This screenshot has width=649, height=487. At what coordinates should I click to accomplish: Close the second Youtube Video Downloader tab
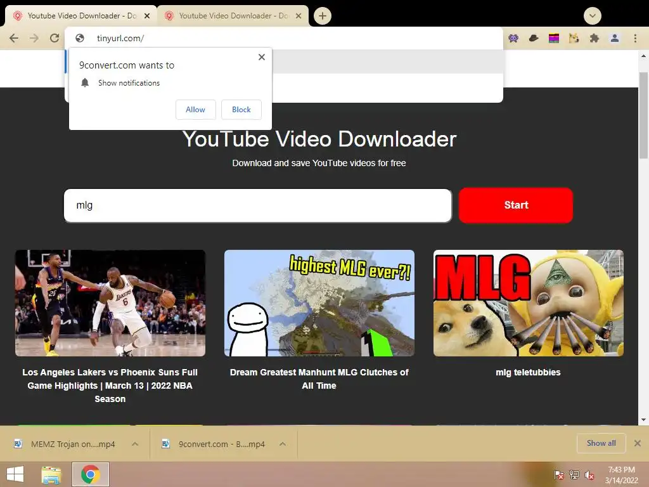point(299,16)
